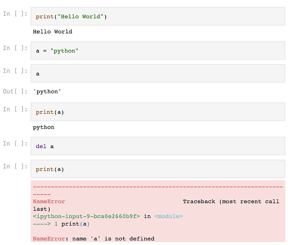The image size is (288, 245).
Task: Select the code cell containing only a
Action: coord(158,73)
